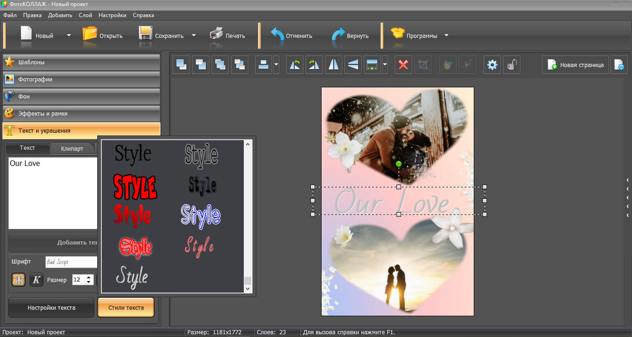Flip the object horizontally
Image resolution: width=632 pixels, height=337 pixels.
(334, 65)
